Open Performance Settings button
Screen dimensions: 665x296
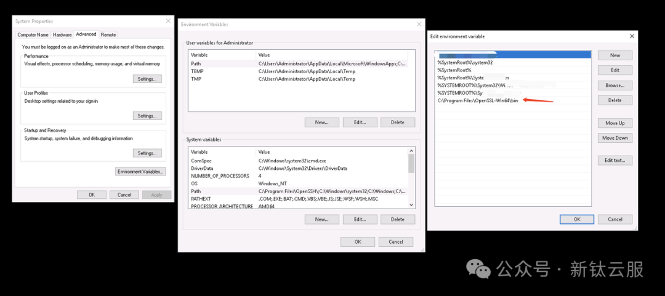(147, 79)
